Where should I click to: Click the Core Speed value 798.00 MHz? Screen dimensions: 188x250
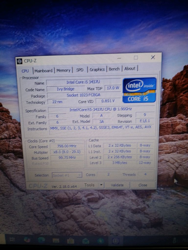click(67, 146)
